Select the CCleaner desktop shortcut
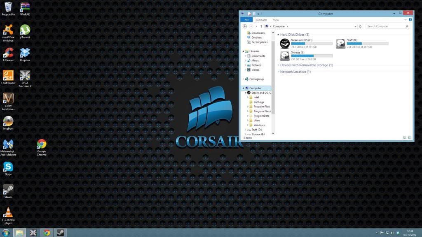The height and width of the screenshot is (237, 422). (8, 54)
